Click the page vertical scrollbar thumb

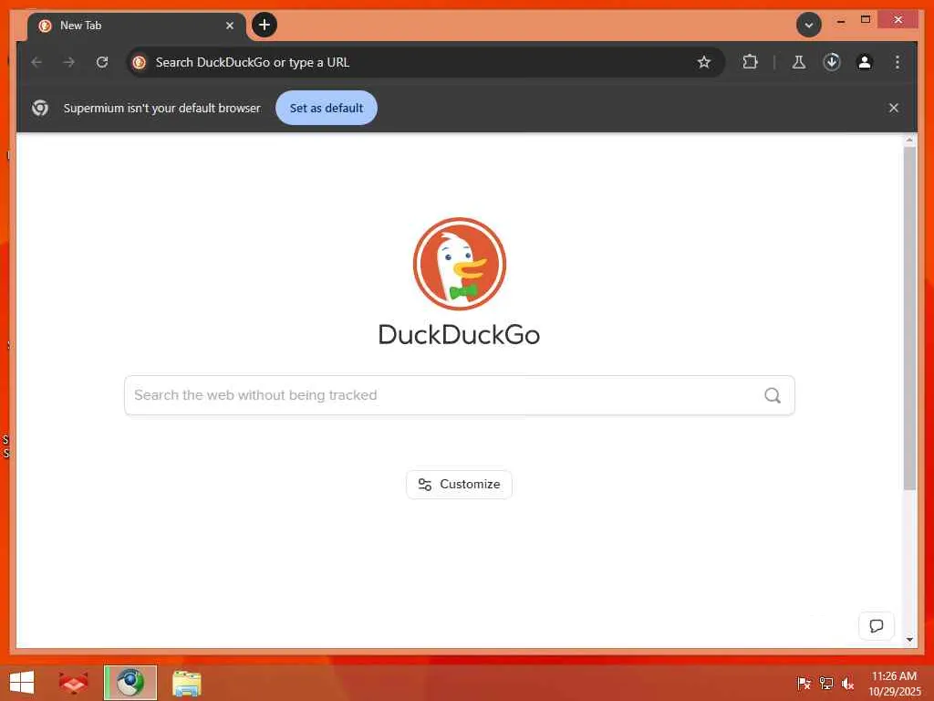[909, 319]
